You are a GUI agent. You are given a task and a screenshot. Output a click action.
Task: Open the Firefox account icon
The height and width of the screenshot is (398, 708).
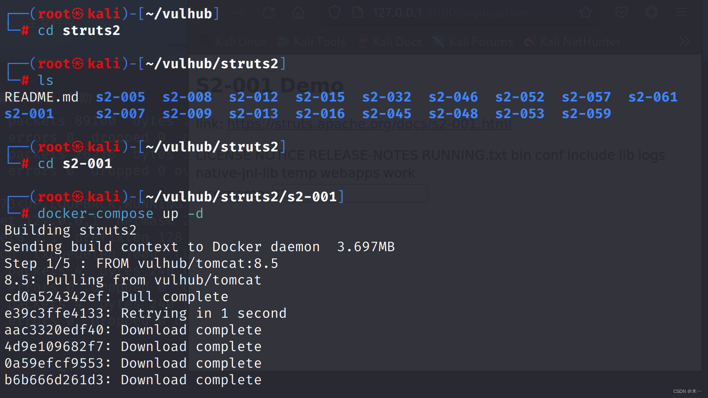click(651, 12)
